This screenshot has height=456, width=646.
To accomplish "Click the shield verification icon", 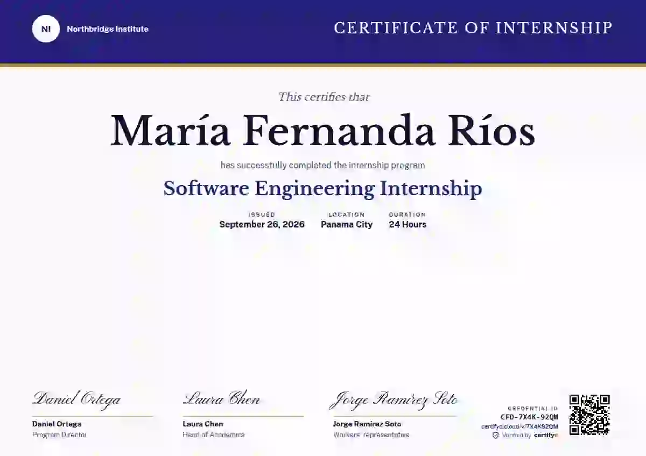I will pyautogui.click(x=495, y=435).
